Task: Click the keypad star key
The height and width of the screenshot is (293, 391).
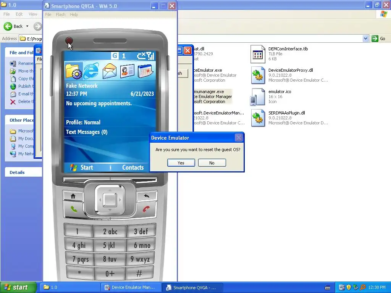Action: coord(79,273)
